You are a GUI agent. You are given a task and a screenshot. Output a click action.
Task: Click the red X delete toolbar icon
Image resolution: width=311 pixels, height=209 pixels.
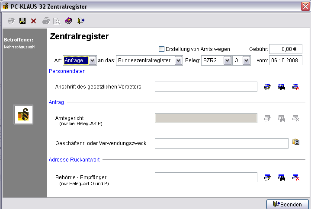(x=34, y=21)
